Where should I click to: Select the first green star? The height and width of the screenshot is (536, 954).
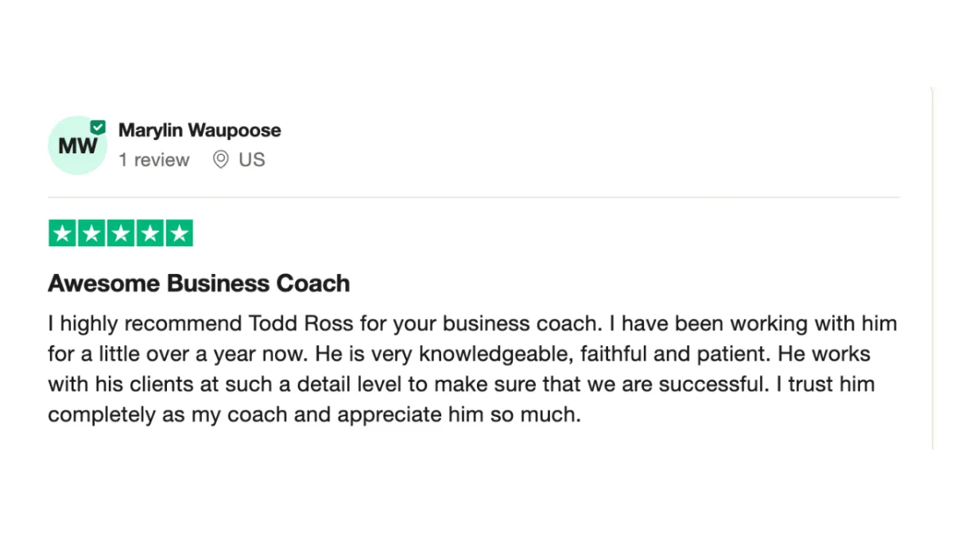pyautogui.click(x=63, y=233)
